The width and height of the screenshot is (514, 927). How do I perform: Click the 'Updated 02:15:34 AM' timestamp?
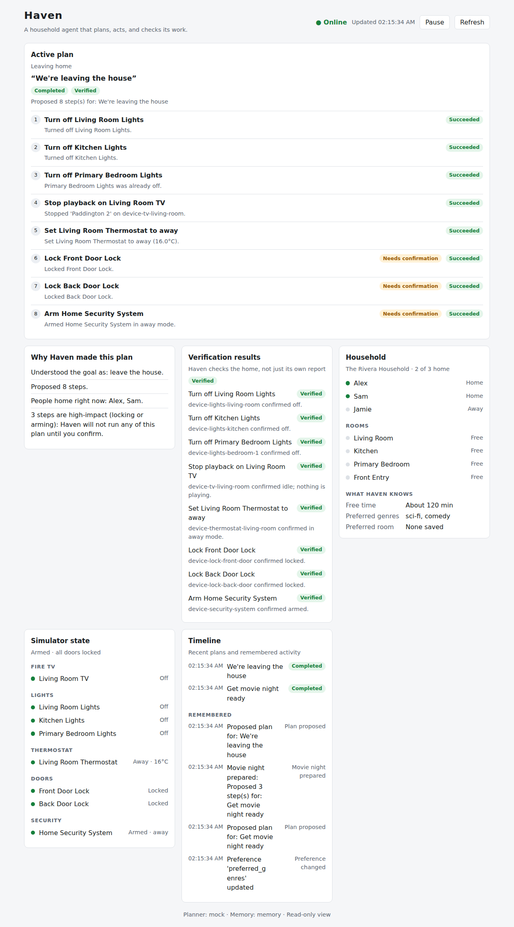[x=383, y=22]
